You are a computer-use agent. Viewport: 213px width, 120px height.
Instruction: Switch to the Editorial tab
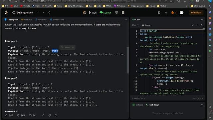27,20
